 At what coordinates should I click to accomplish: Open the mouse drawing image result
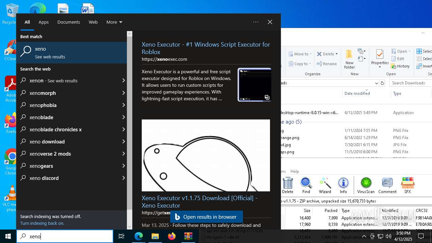206,155
